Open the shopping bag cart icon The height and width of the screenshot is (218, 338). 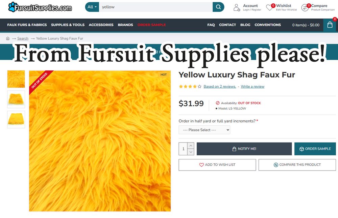pos(330,25)
